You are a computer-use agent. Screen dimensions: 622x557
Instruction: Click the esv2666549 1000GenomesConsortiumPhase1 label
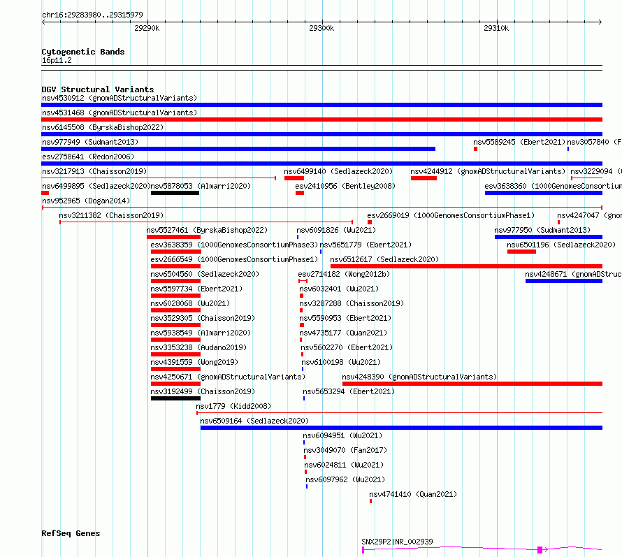tap(234, 259)
